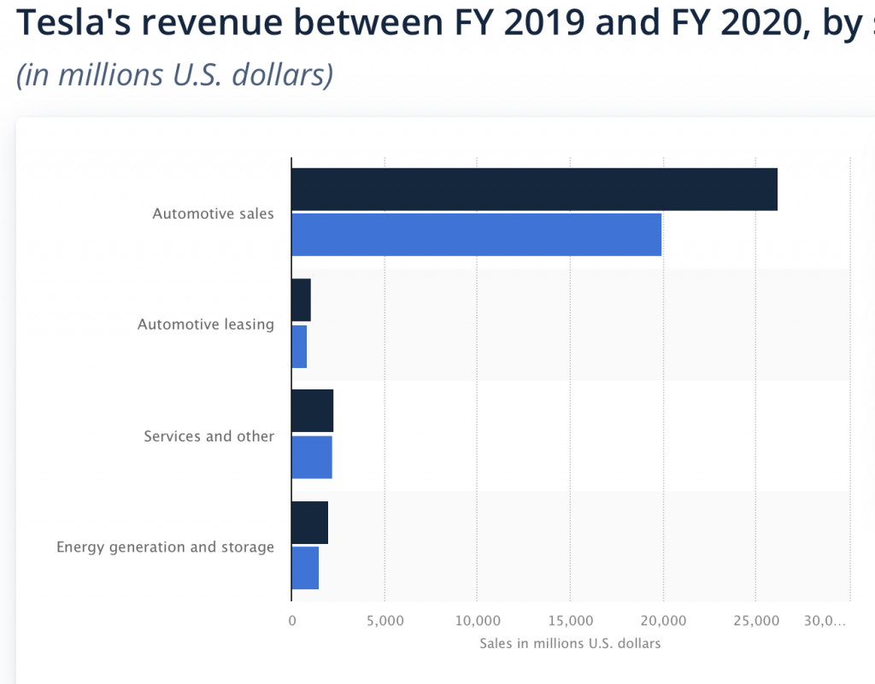Select the blue Automotive leasing bar

(x=299, y=347)
